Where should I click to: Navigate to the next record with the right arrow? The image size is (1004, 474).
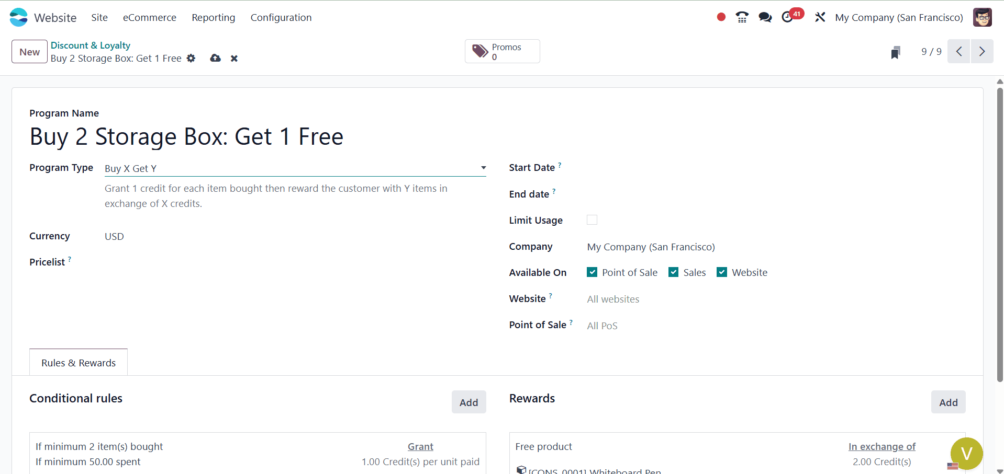tap(982, 51)
